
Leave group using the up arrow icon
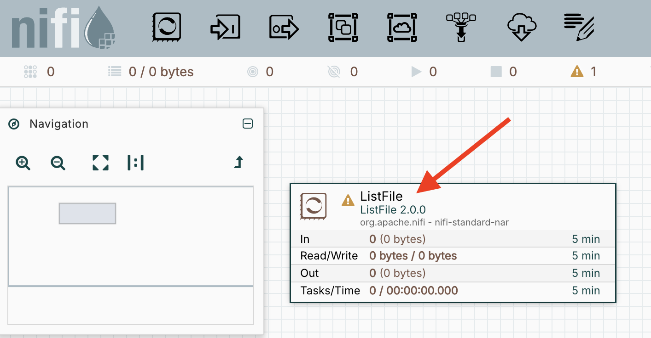click(x=238, y=163)
